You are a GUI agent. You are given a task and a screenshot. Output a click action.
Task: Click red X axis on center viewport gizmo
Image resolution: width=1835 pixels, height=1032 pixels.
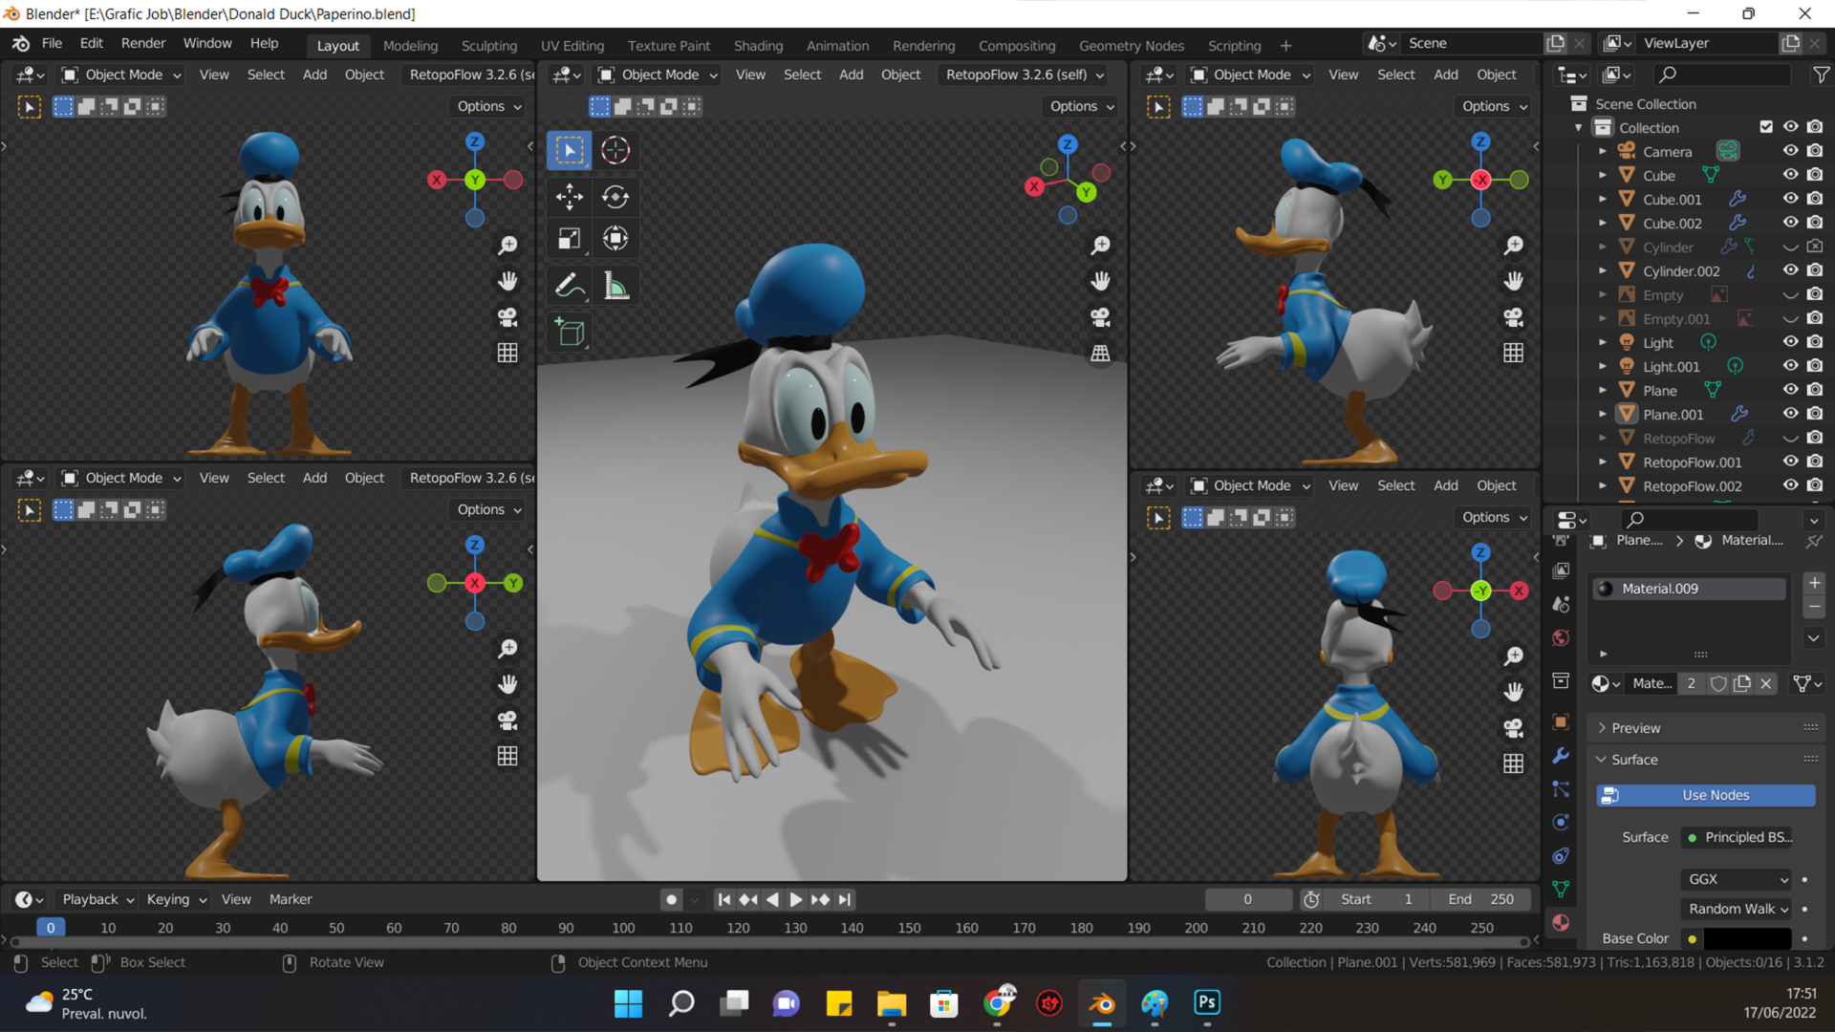pyautogui.click(x=1034, y=187)
